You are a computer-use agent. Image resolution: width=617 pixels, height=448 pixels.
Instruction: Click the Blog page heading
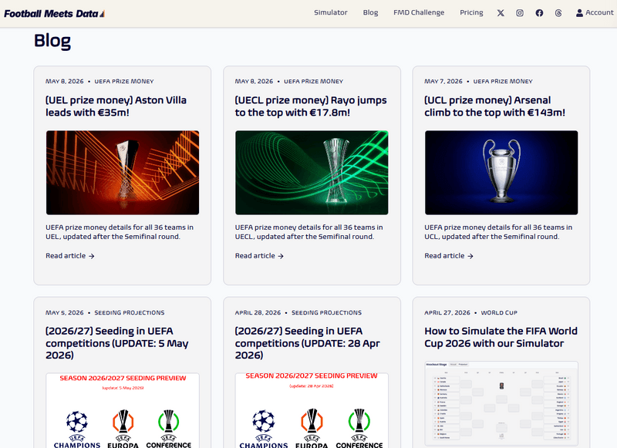52,41
